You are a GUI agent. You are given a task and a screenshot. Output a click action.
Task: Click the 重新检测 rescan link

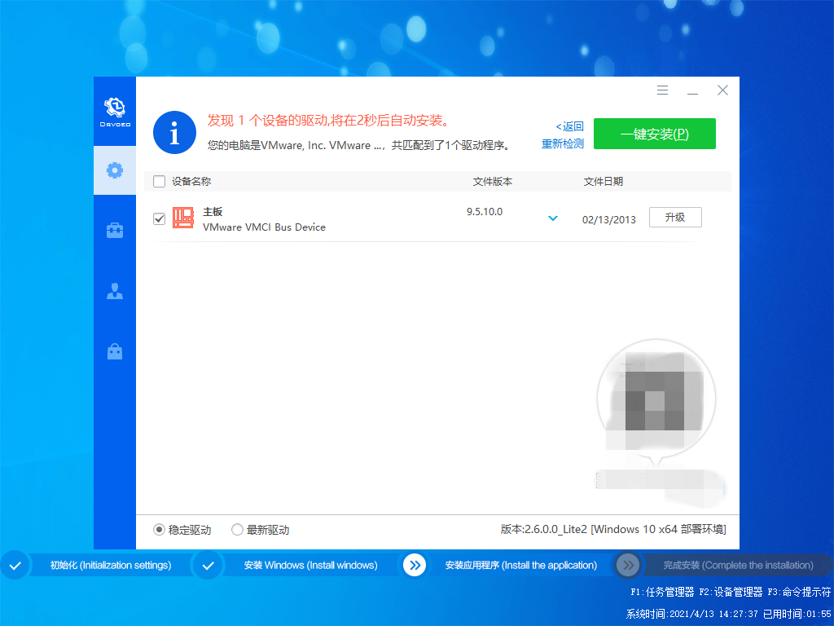562,143
